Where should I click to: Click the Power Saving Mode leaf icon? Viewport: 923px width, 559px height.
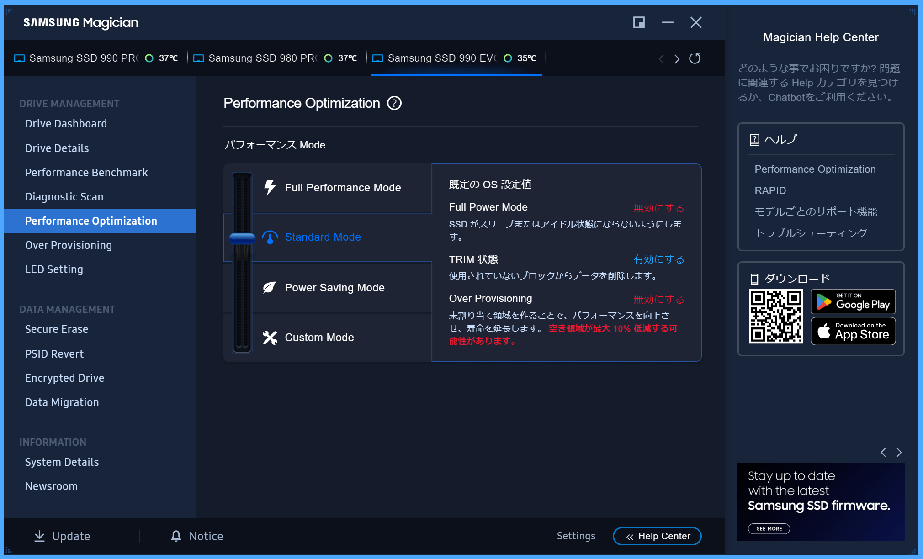pos(269,287)
